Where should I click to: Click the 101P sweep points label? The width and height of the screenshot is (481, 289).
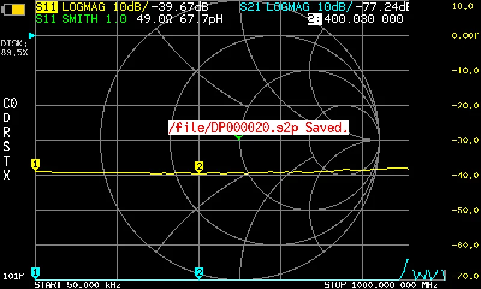[13, 276]
